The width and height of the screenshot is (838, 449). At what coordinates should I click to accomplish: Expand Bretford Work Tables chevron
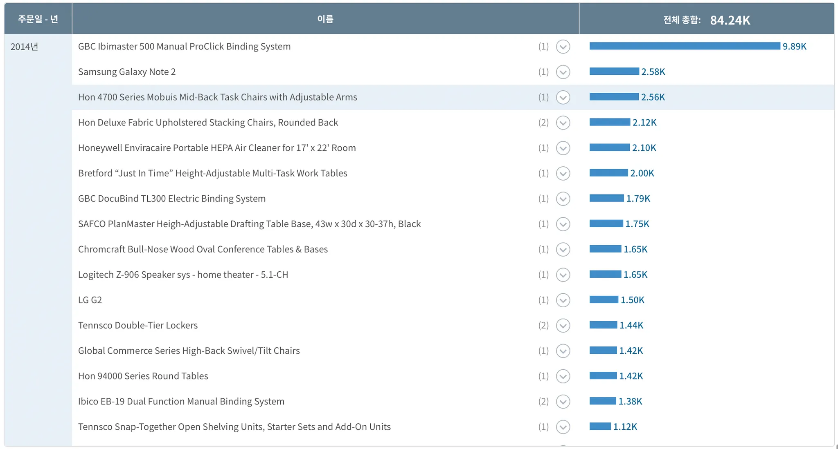tap(563, 173)
